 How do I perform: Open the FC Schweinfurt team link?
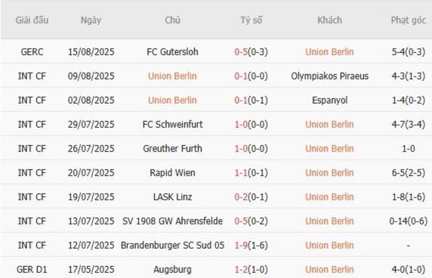[172, 124]
